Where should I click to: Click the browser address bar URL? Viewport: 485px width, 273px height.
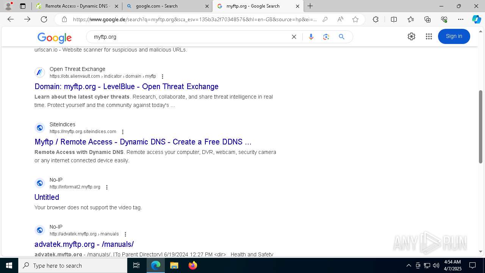pos(195,19)
